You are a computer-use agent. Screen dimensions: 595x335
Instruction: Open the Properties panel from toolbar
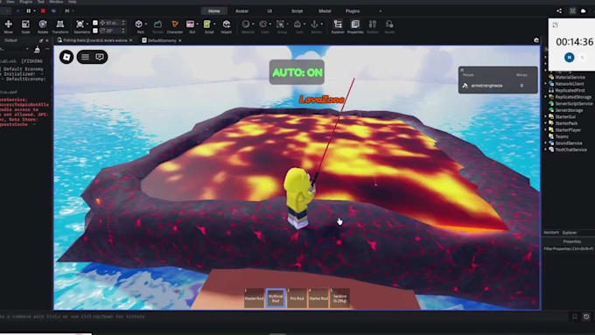pyautogui.click(x=355, y=25)
